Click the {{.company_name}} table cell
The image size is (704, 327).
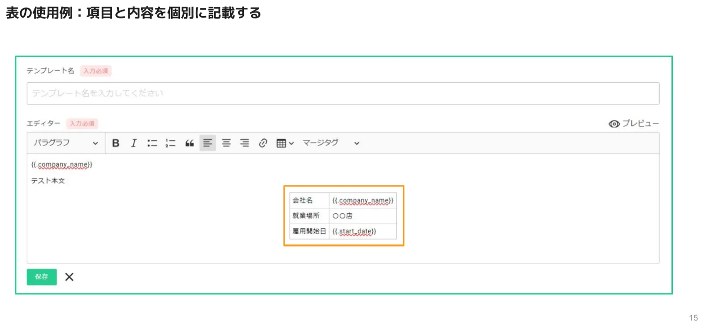(x=363, y=200)
